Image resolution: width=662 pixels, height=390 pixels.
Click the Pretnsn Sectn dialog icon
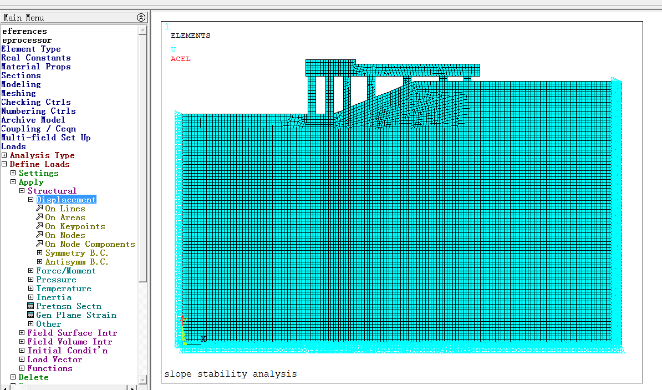tap(31, 306)
